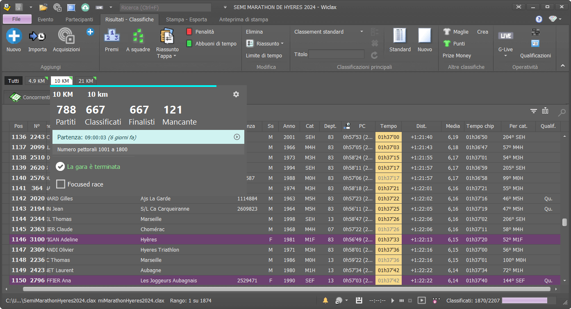This screenshot has width=571, height=309.
Task: Open the quick access customize arrow by search
Action: (x=225, y=7)
